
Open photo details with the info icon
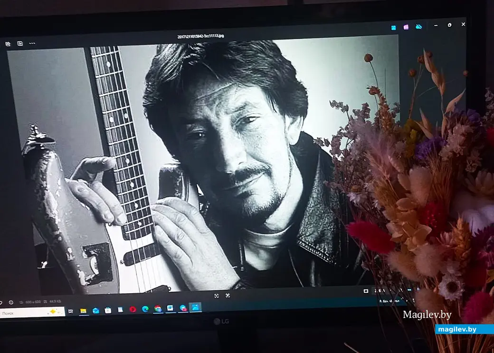[11, 301]
